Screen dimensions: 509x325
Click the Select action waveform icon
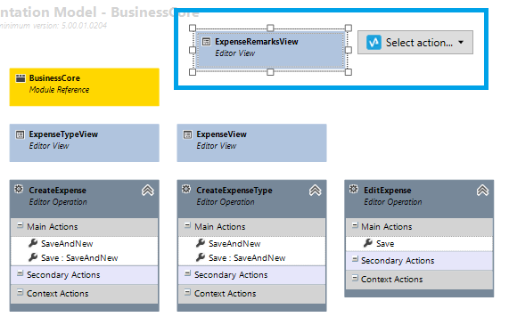coord(374,43)
